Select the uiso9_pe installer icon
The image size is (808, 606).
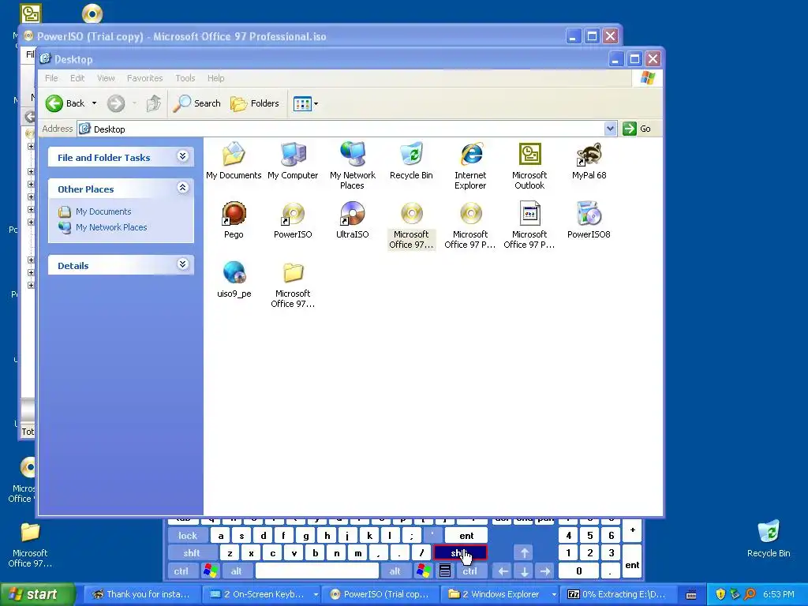tap(234, 279)
